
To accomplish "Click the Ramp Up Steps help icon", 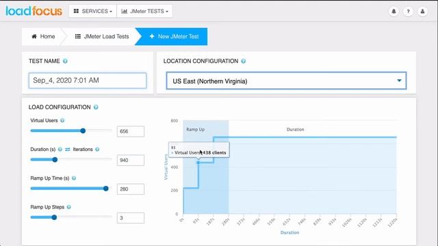I will 68,207.
